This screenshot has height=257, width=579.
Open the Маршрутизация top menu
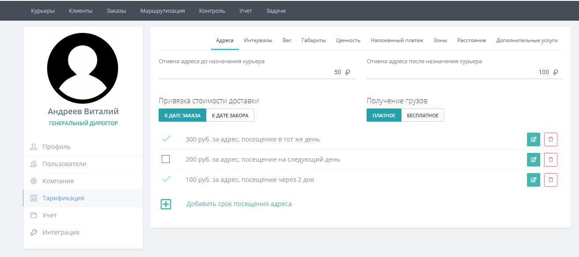pyautogui.click(x=163, y=11)
